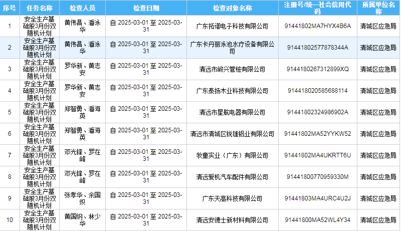This screenshot has height=231, width=401.
Task: Click credit code 91441802MA52YYKW52
Action: point(318,134)
